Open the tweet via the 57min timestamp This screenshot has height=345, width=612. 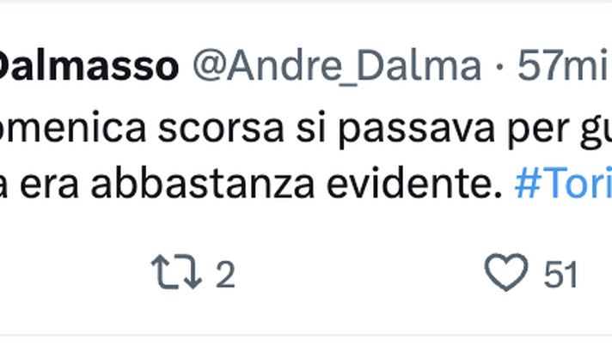pyautogui.click(x=565, y=65)
